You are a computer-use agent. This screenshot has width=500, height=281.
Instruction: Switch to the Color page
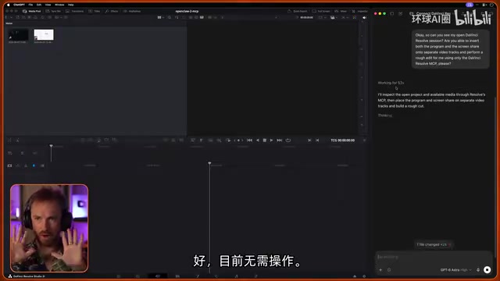216,276
